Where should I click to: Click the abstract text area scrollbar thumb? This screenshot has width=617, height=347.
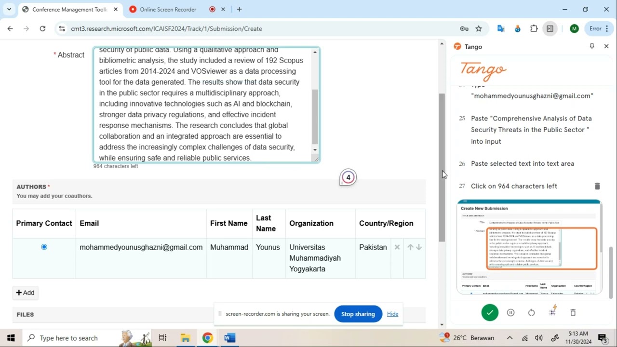(315, 117)
